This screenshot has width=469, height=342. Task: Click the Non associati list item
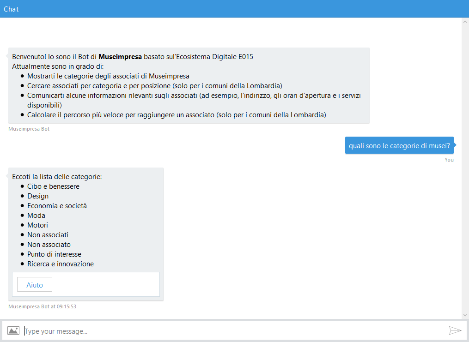click(x=48, y=235)
